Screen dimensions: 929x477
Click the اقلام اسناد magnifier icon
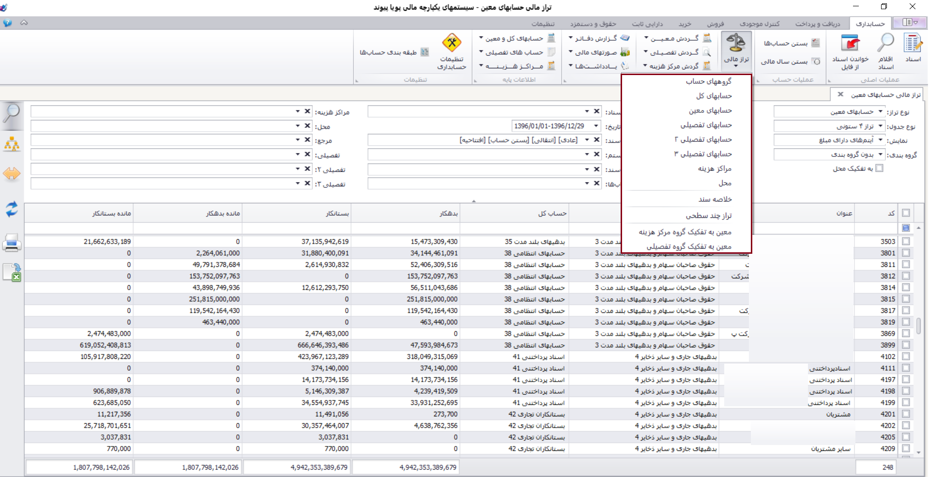pos(885,50)
